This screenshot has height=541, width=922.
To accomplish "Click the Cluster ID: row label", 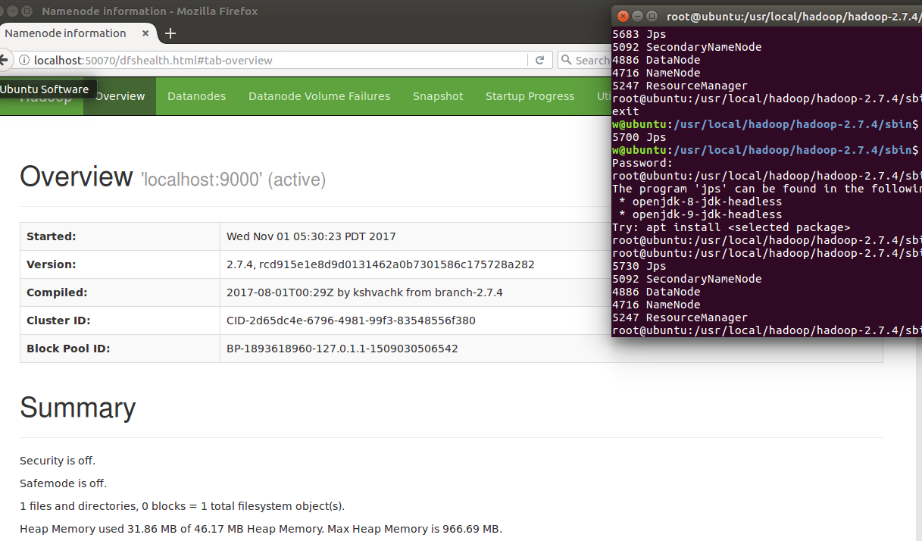I will click(x=58, y=321).
